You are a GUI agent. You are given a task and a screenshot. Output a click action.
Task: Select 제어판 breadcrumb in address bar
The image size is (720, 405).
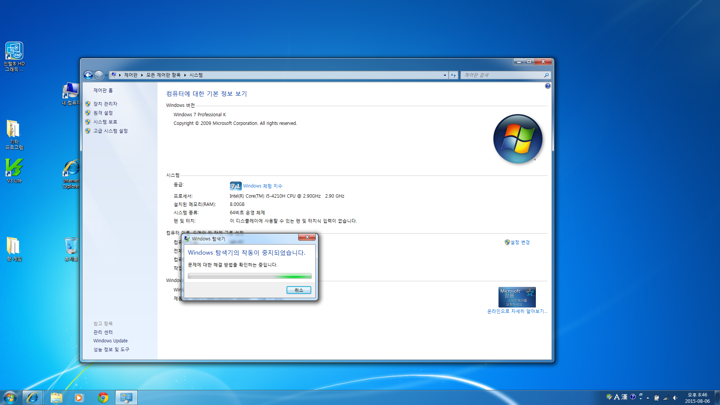[x=130, y=75]
